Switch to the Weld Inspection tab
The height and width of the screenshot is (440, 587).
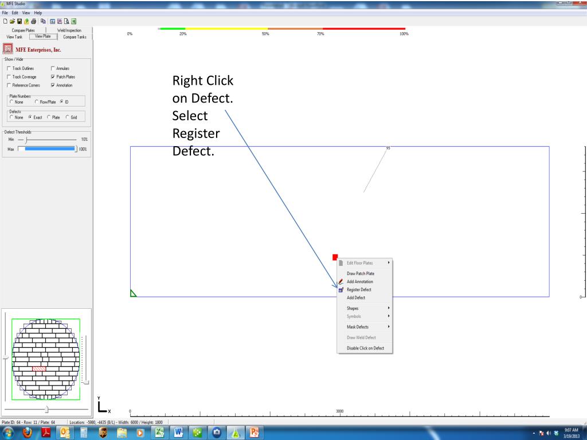coord(69,30)
